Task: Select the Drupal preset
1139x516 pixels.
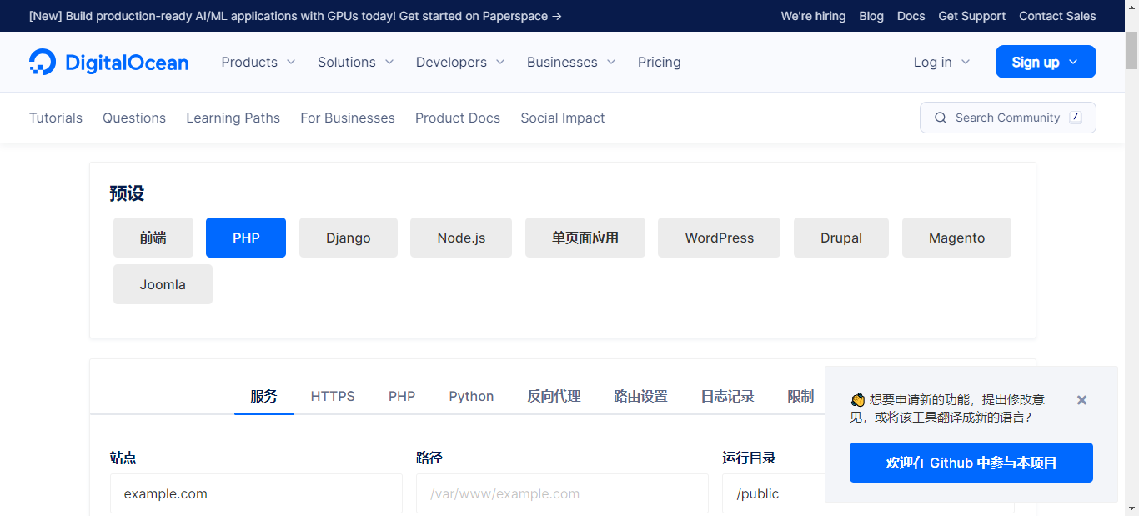Action: pyautogui.click(x=841, y=238)
